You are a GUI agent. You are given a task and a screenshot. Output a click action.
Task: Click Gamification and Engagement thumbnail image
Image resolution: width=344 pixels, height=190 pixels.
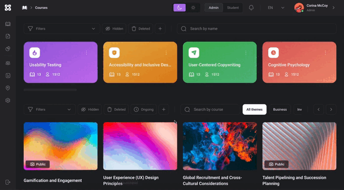(x=61, y=146)
